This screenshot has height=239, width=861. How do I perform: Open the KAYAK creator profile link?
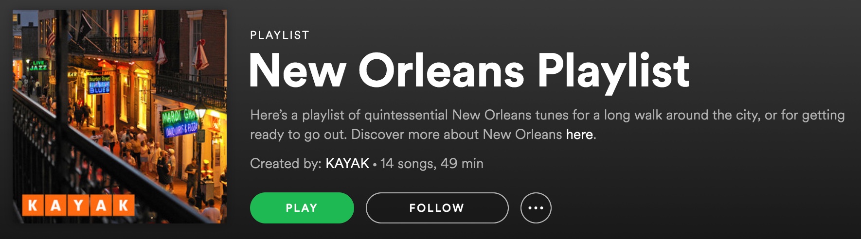[x=347, y=163]
